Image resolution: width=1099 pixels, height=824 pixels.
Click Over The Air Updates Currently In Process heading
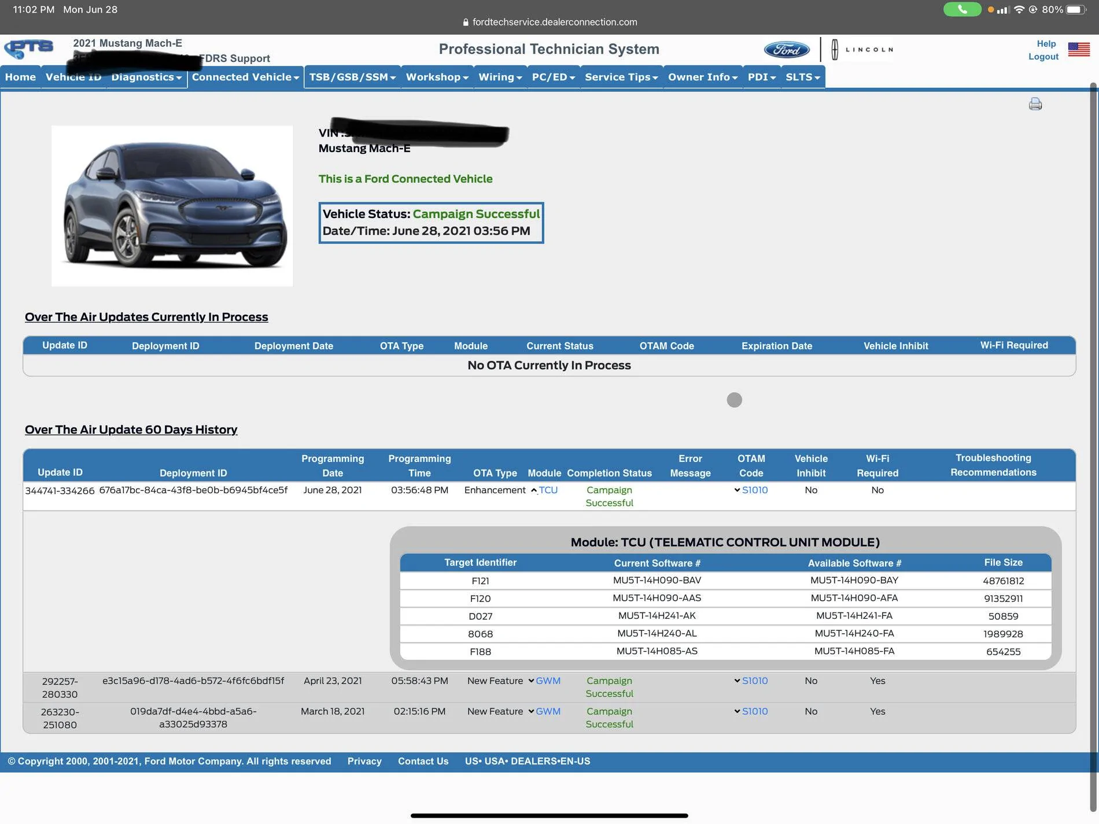coord(146,317)
